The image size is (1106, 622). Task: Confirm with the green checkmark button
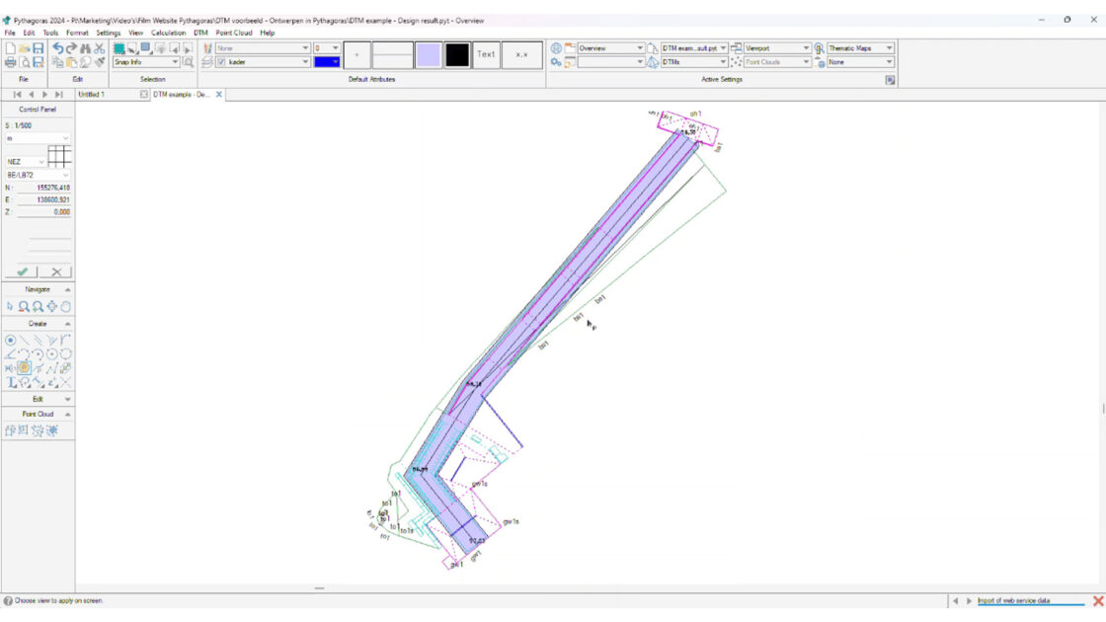point(22,272)
